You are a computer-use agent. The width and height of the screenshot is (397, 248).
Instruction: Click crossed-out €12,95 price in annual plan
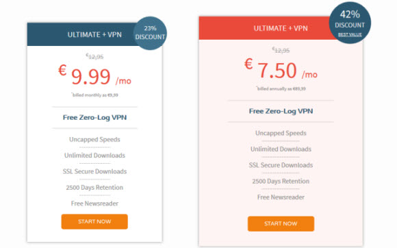[281, 50]
